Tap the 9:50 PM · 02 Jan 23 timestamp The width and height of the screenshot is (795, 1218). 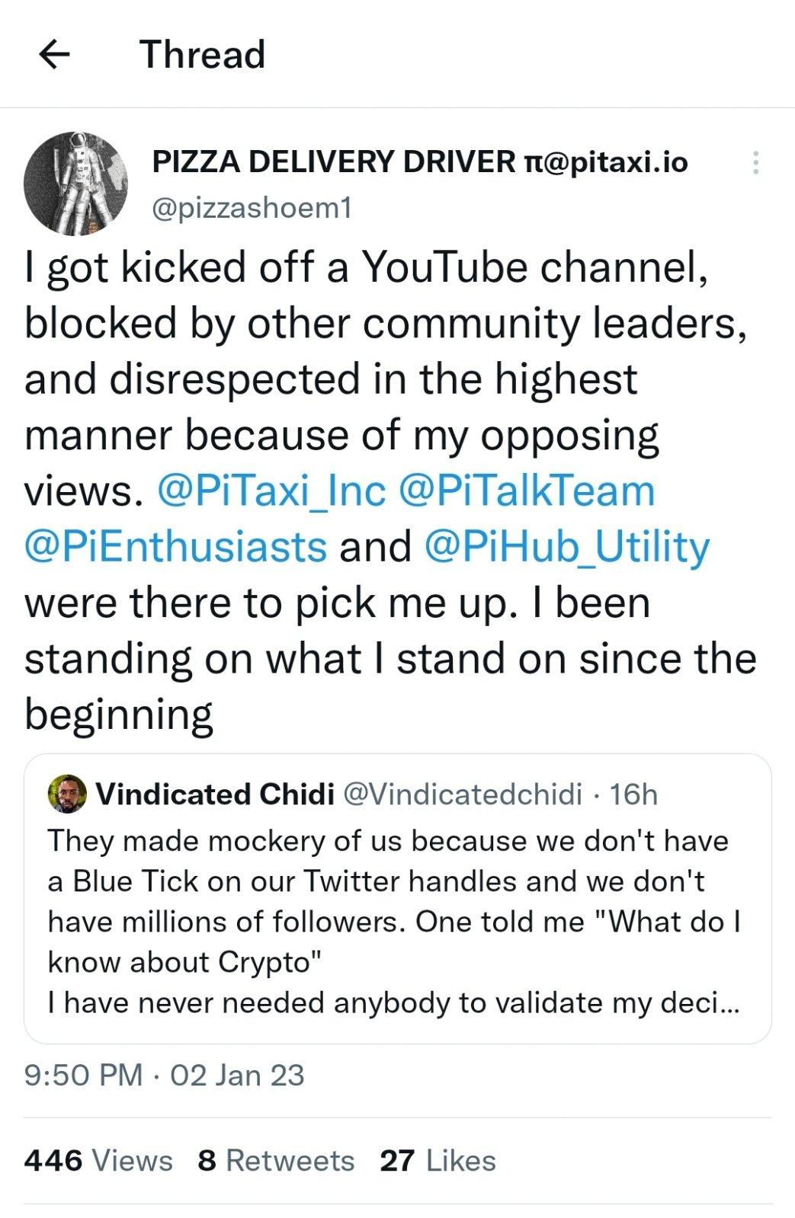pyautogui.click(x=165, y=1075)
